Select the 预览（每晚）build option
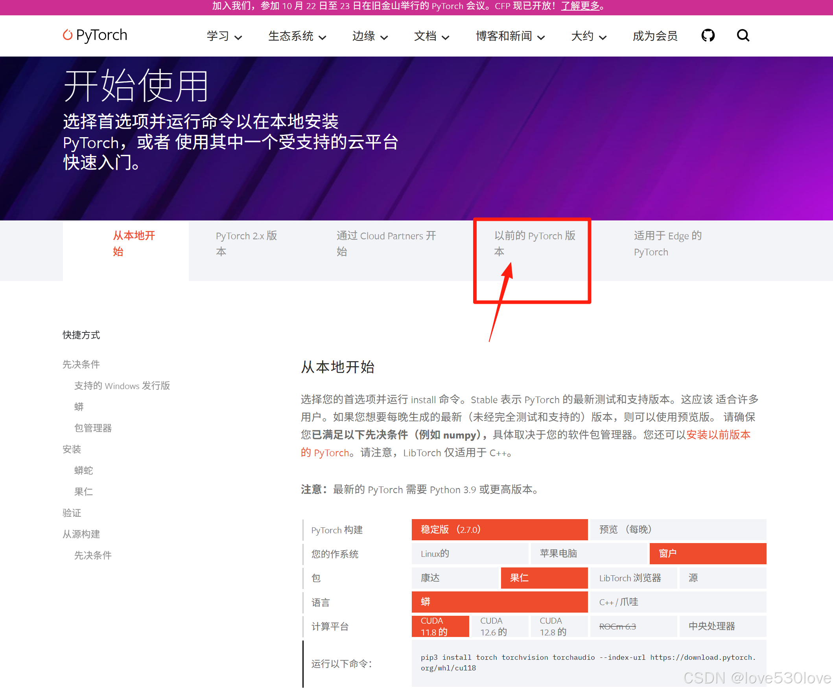This screenshot has width=833, height=692. pyautogui.click(x=678, y=529)
